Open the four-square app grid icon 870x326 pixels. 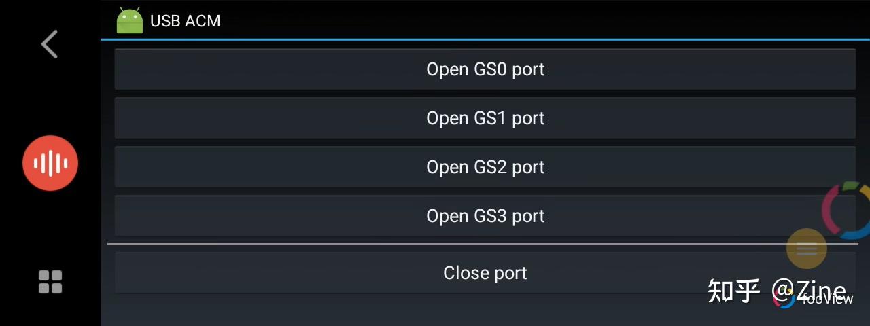(x=50, y=282)
